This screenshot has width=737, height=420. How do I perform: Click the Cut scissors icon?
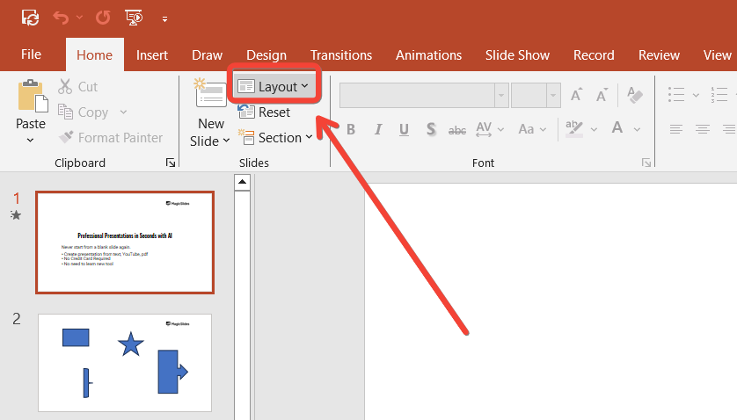(65, 87)
